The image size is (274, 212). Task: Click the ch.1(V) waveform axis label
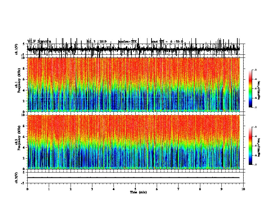coord(16,49)
